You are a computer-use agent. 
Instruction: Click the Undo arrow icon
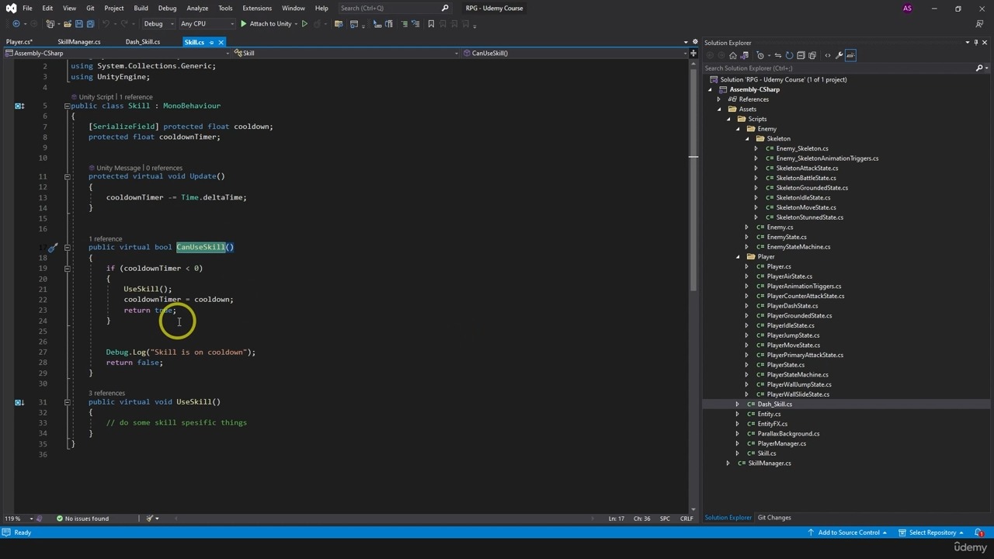106,24
